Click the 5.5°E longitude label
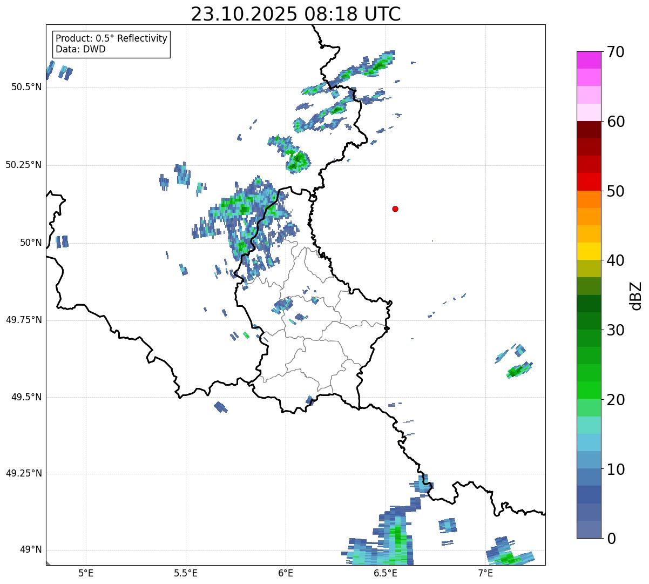Viewport: 649px width, 584px height. tap(186, 573)
